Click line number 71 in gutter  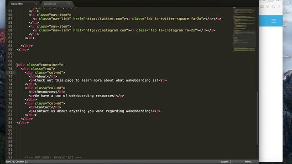pos(10,72)
